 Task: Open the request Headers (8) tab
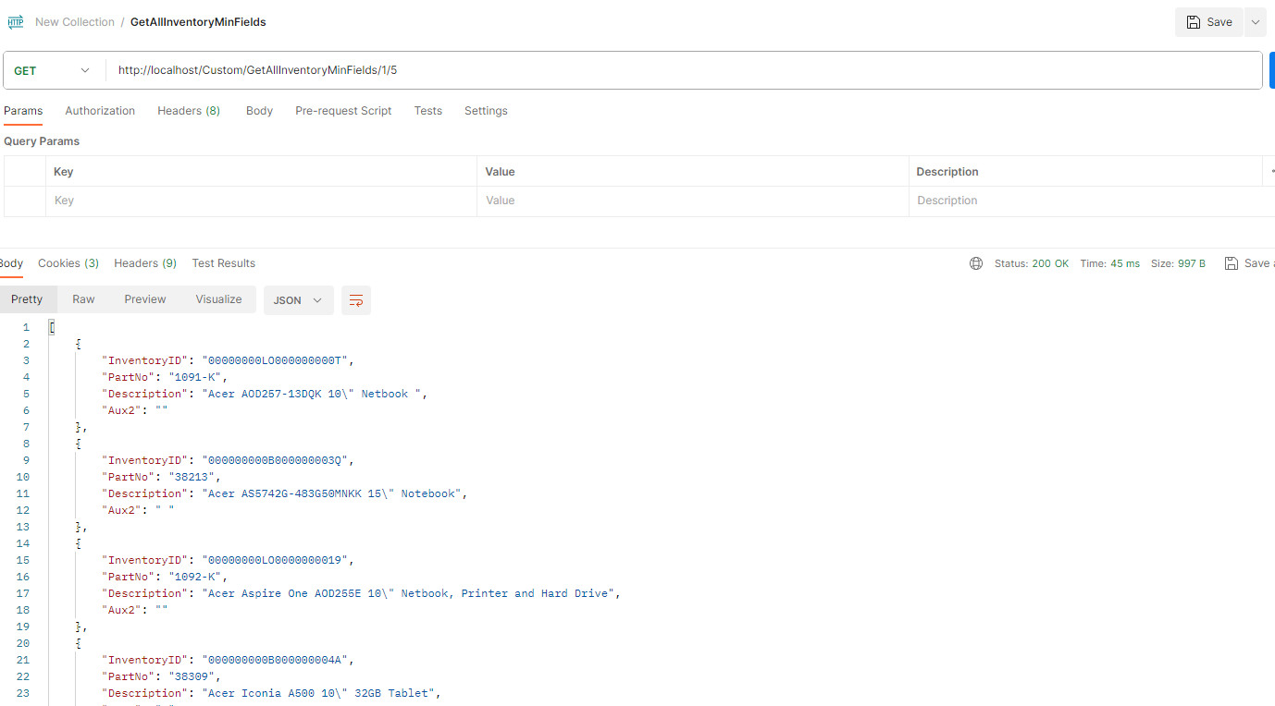click(x=189, y=111)
